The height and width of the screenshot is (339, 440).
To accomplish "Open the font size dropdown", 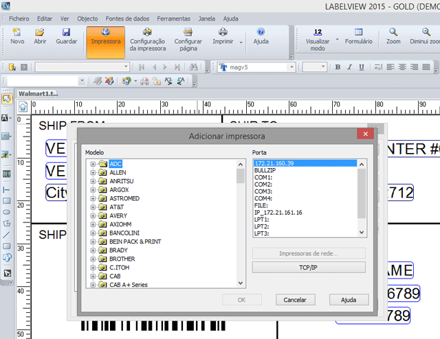I will tap(323, 67).
